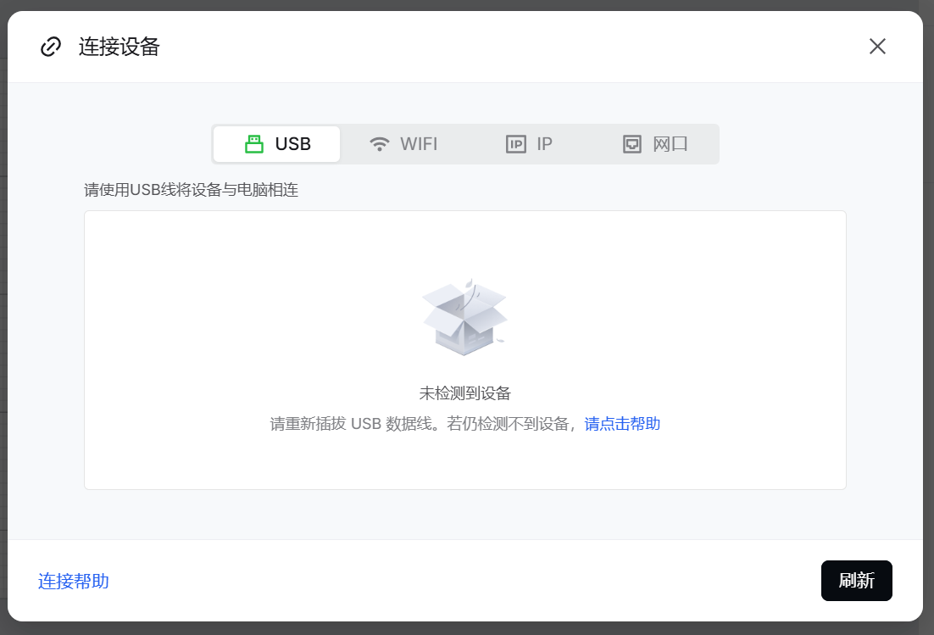Click the 连接设备 dialog title text

[120, 47]
